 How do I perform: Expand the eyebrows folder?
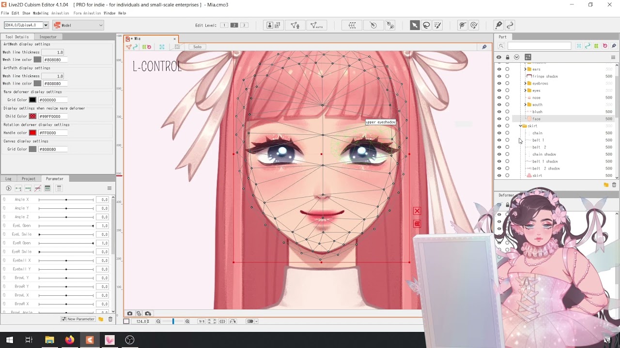coord(525,84)
